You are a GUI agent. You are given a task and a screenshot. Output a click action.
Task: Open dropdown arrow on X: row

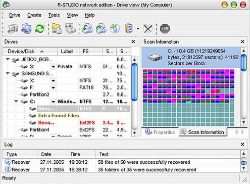pyautogui.click(x=53, y=81)
